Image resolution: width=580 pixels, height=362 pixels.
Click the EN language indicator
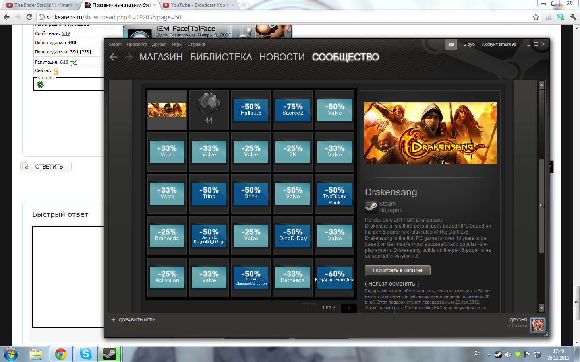tap(477, 353)
